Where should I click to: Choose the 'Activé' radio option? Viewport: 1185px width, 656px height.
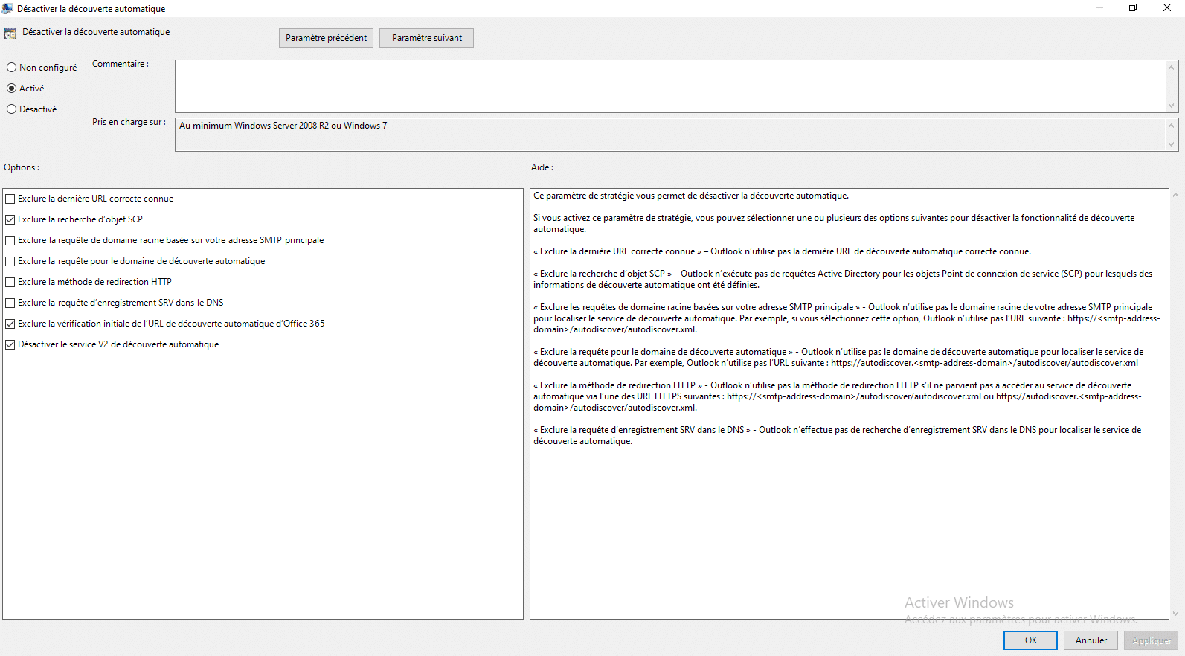[x=12, y=89]
